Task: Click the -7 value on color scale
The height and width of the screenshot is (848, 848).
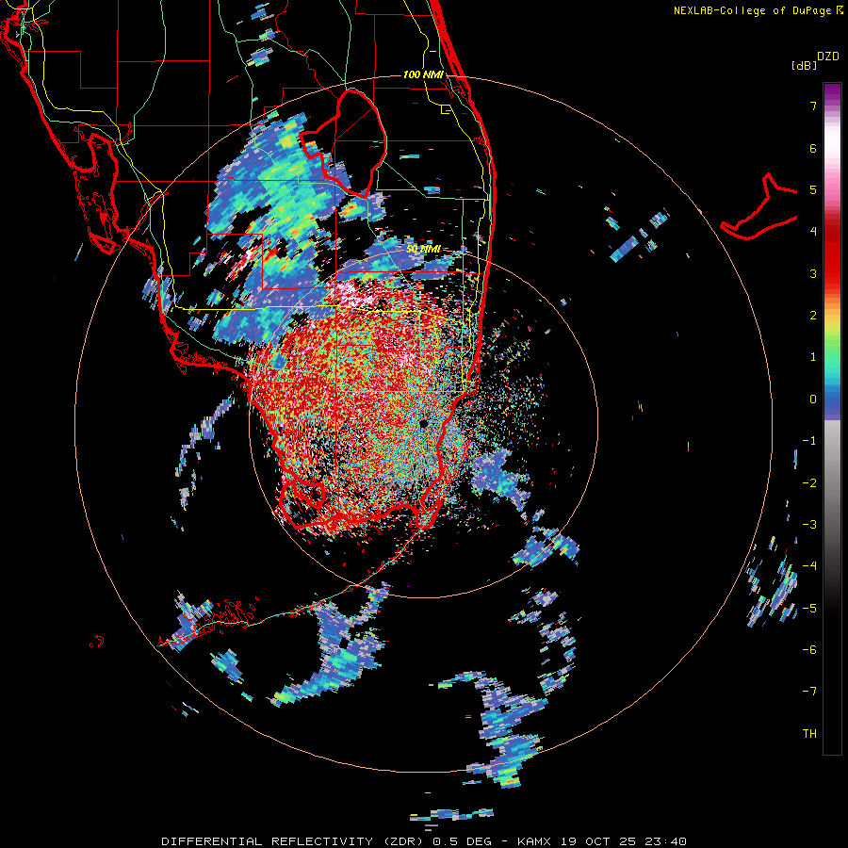Action: click(809, 692)
